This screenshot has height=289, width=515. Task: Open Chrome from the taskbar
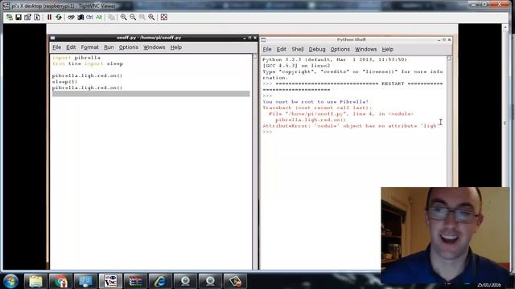[60, 281]
